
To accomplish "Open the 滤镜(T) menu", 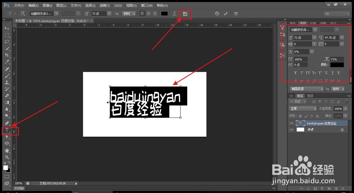I will click(105, 5).
